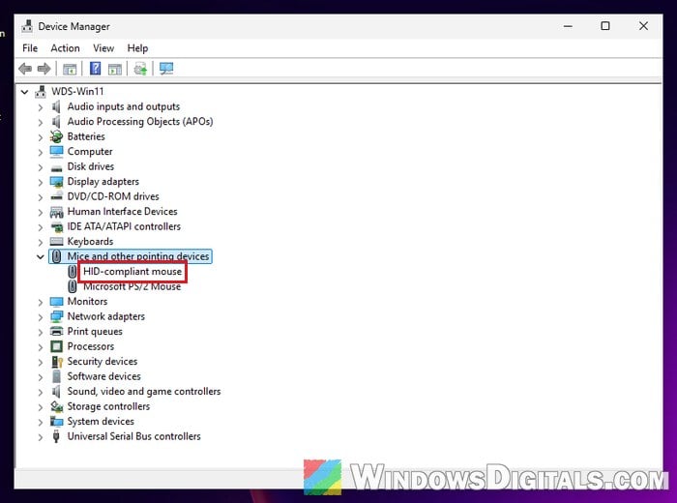677x503 pixels.
Task: Click the DVD/CD-ROM drives icon
Action: point(56,197)
